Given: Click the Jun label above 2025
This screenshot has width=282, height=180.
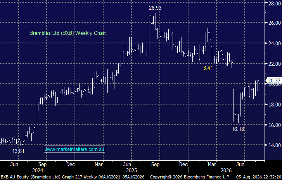Looking at the screenshot, I should (127, 164).
